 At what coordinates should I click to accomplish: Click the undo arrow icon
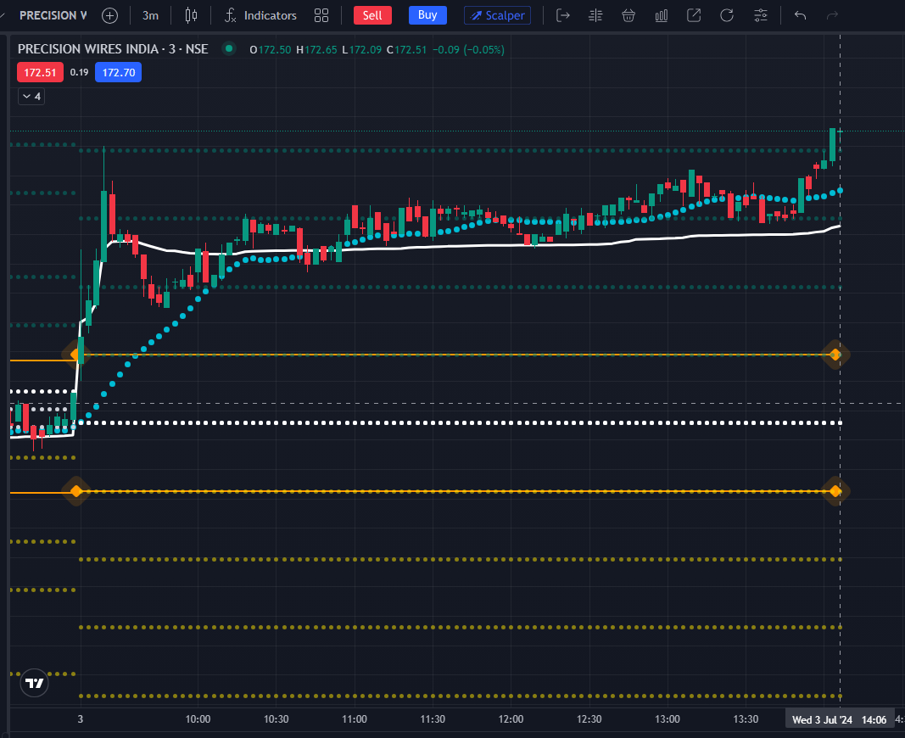point(800,15)
